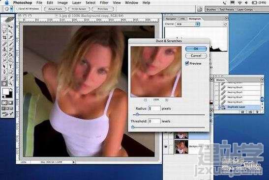Open the Channel RGB dropdown
The image size is (269, 180).
coord(187,24)
